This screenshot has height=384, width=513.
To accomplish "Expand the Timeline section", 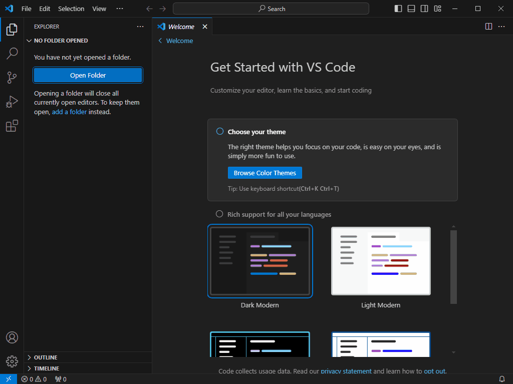I will coord(88,368).
